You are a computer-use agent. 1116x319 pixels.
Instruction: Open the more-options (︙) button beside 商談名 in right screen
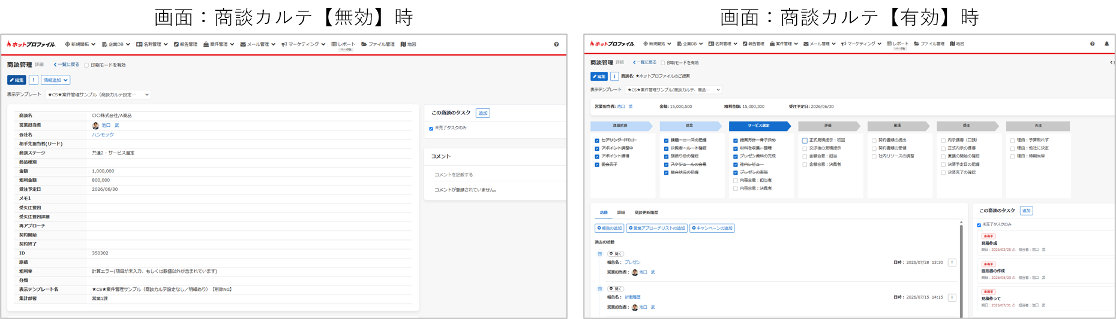click(614, 77)
